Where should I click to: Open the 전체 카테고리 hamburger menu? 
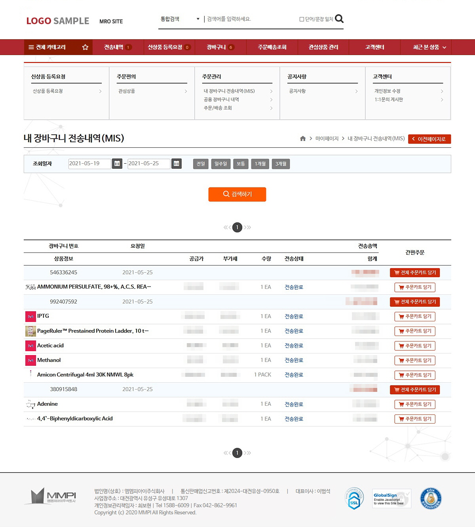[47, 47]
